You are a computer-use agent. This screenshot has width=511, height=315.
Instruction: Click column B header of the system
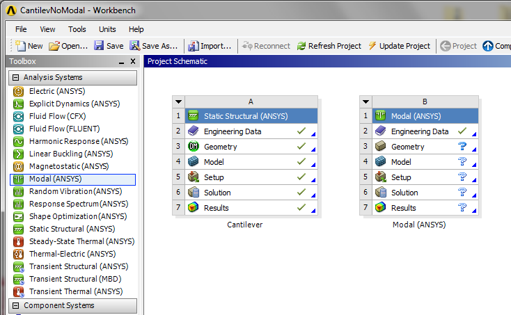[425, 102]
